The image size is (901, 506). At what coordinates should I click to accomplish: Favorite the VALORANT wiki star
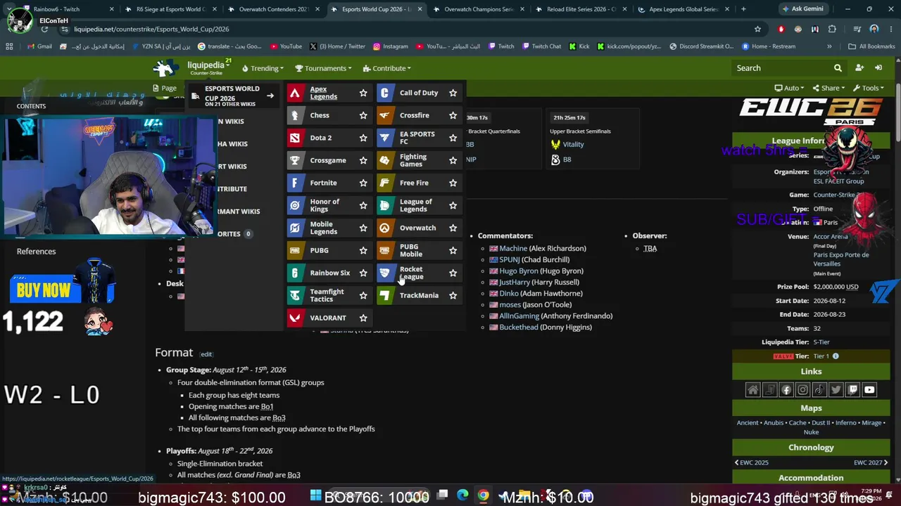[x=363, y=318]
